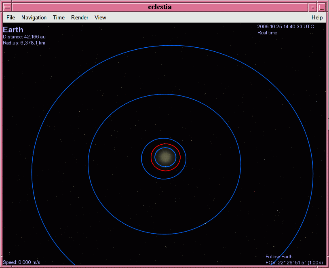Click the selected object name "Earth"
This screenshot has height=268, width=329.
click(x=13, y=30)
